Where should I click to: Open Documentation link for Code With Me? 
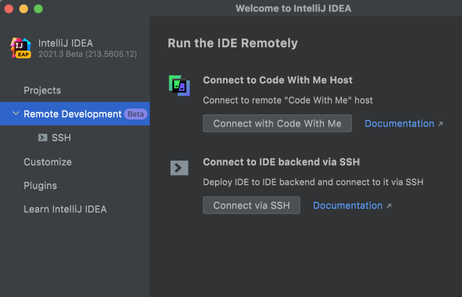tap(399, 123)
